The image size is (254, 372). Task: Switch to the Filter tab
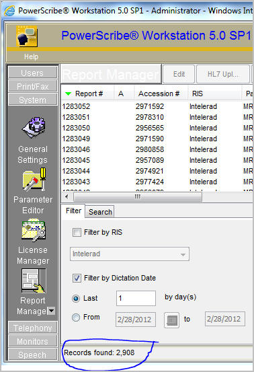click(x=73, y=211)
